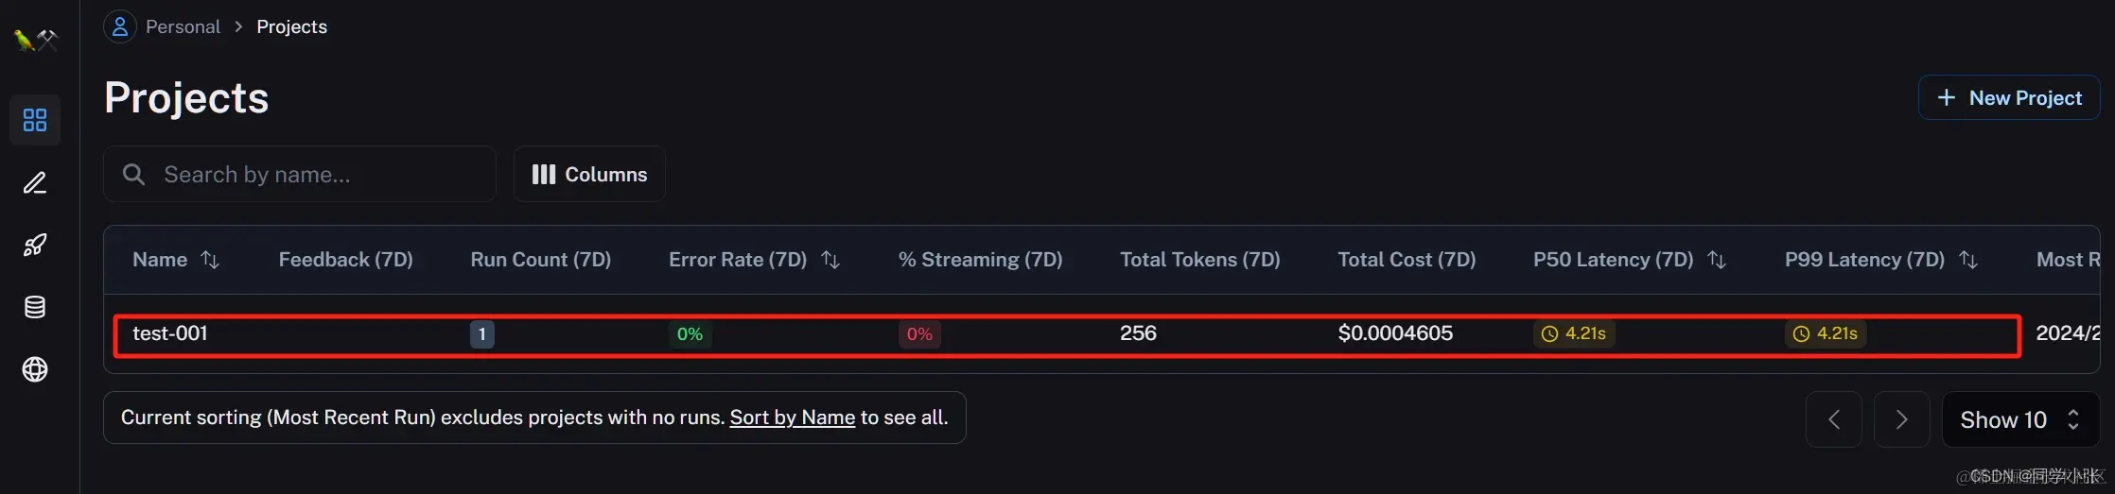Sort by P99 Latency (7D) arrows

pos(1968,260)
